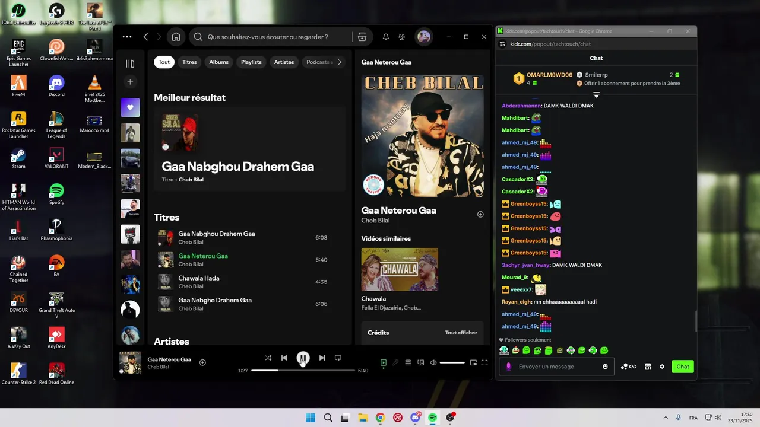Screen dimensions: 760x427
Task: Seek in the song progress bar
Action: pyautogui.click(x=303, y=371)
